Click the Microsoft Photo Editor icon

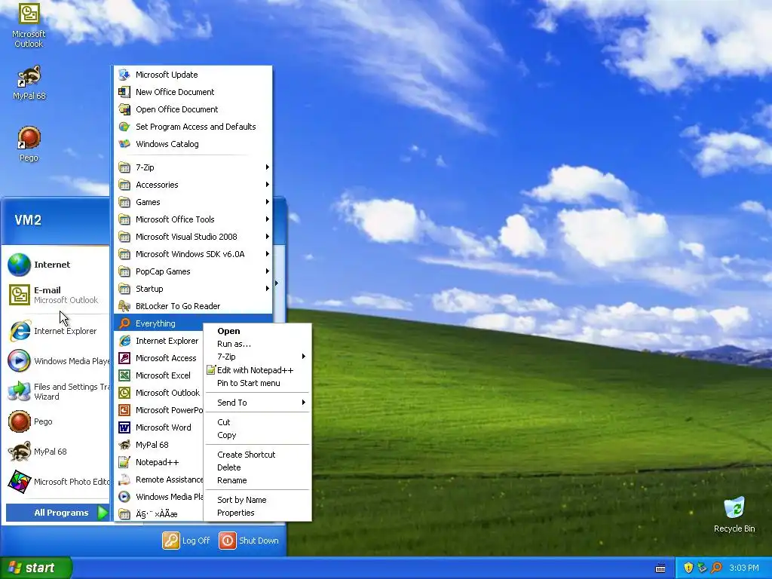pos(19,482)
